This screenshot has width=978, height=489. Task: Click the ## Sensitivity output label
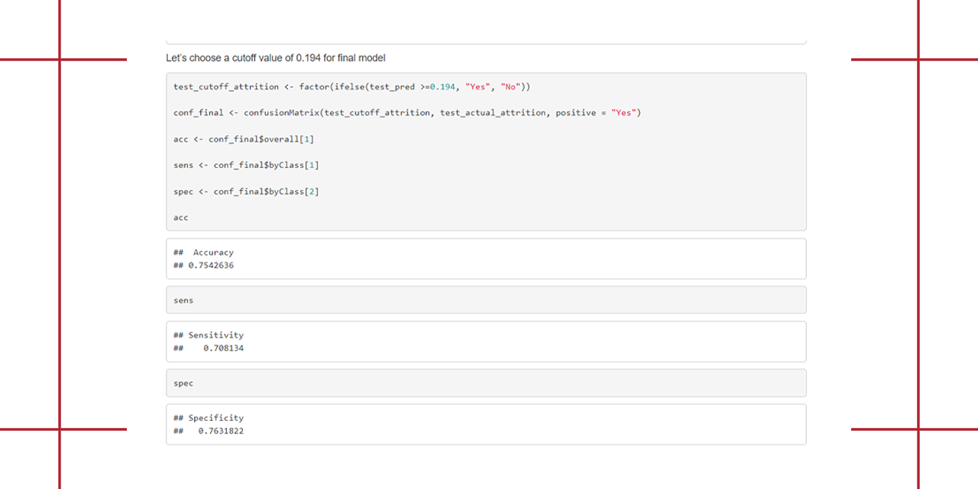click(208, 335)
